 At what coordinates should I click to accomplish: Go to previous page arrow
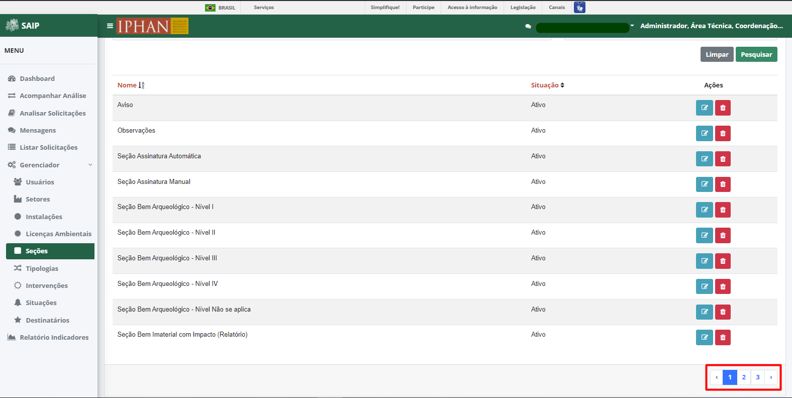point(717,377)
